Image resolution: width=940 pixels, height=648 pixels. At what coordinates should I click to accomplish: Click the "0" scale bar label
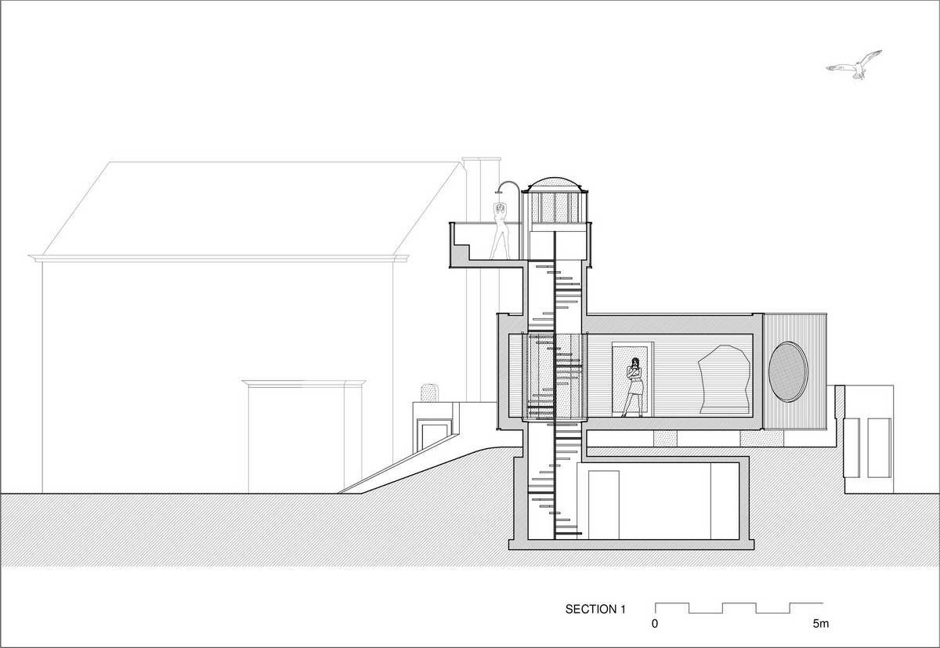(x=655, y=624)
